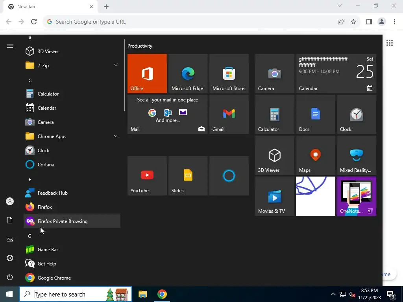Open Firefox Private Browsing

pos(72,221)
